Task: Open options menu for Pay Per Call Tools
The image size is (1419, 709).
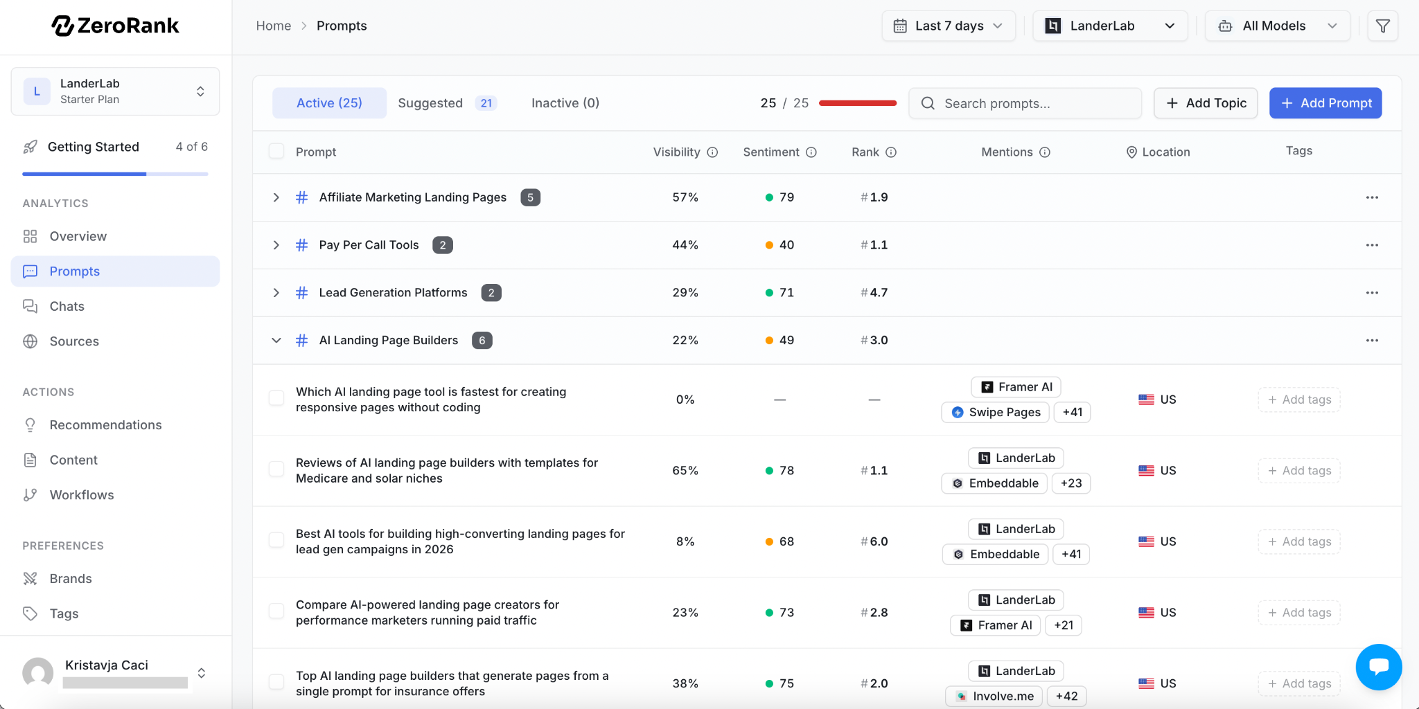Action: [x=1371, y=245]
